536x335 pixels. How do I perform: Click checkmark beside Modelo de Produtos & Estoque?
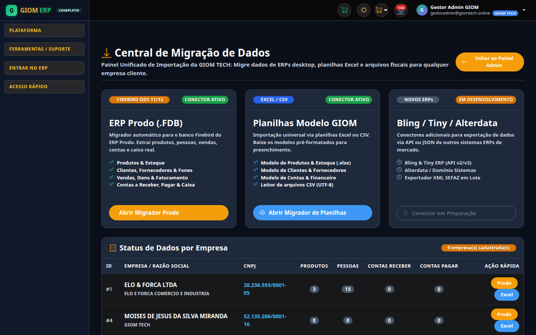click(x=255, y=162)
